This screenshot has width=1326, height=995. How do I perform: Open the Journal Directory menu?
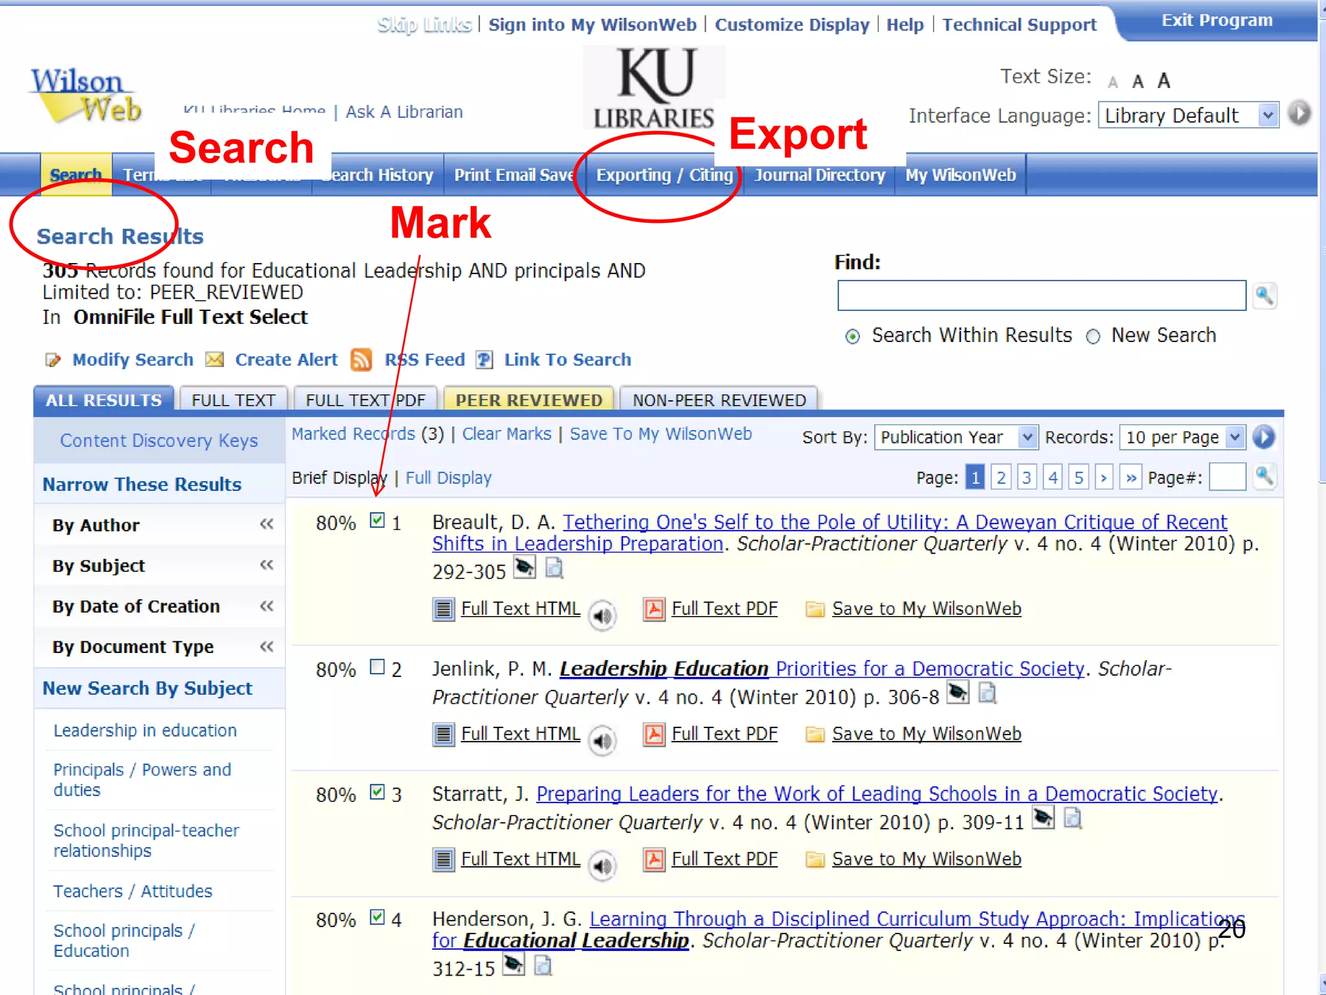coord(820,175)
